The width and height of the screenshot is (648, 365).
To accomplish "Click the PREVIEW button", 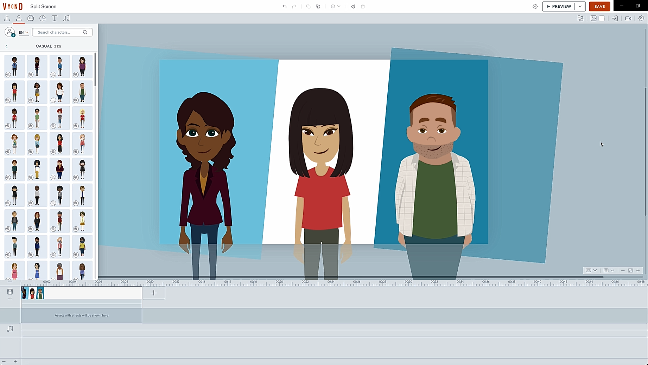I will click(x=559, y=6).
